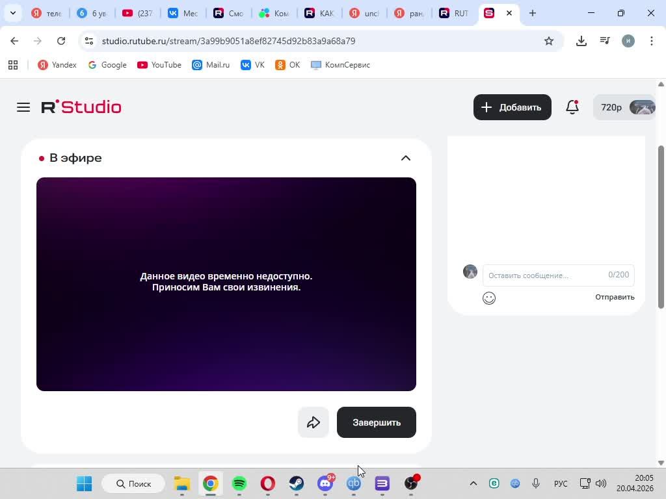Switch to the YouTube (237 tab

point(137,13)
